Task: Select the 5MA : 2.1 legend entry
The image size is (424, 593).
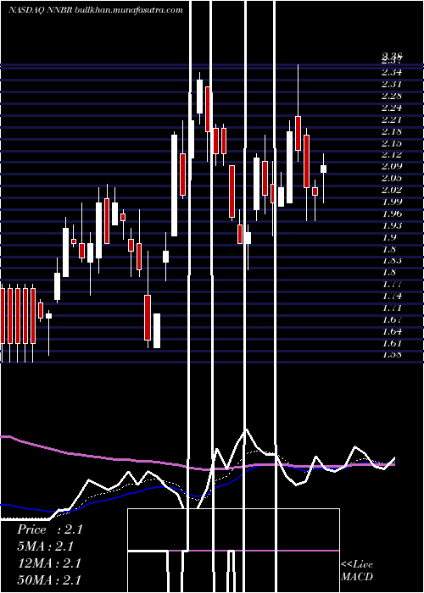Action: (x=45, y=546)
